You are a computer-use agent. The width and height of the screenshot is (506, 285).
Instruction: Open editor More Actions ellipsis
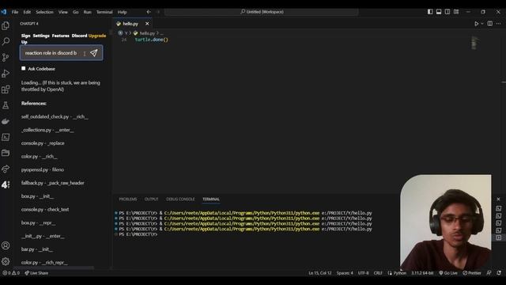(x=499, y=24)
